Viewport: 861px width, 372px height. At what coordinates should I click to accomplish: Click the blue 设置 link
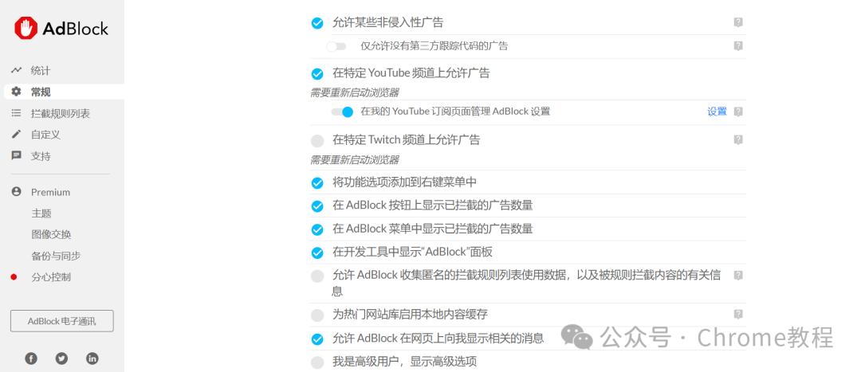[717, 112]
